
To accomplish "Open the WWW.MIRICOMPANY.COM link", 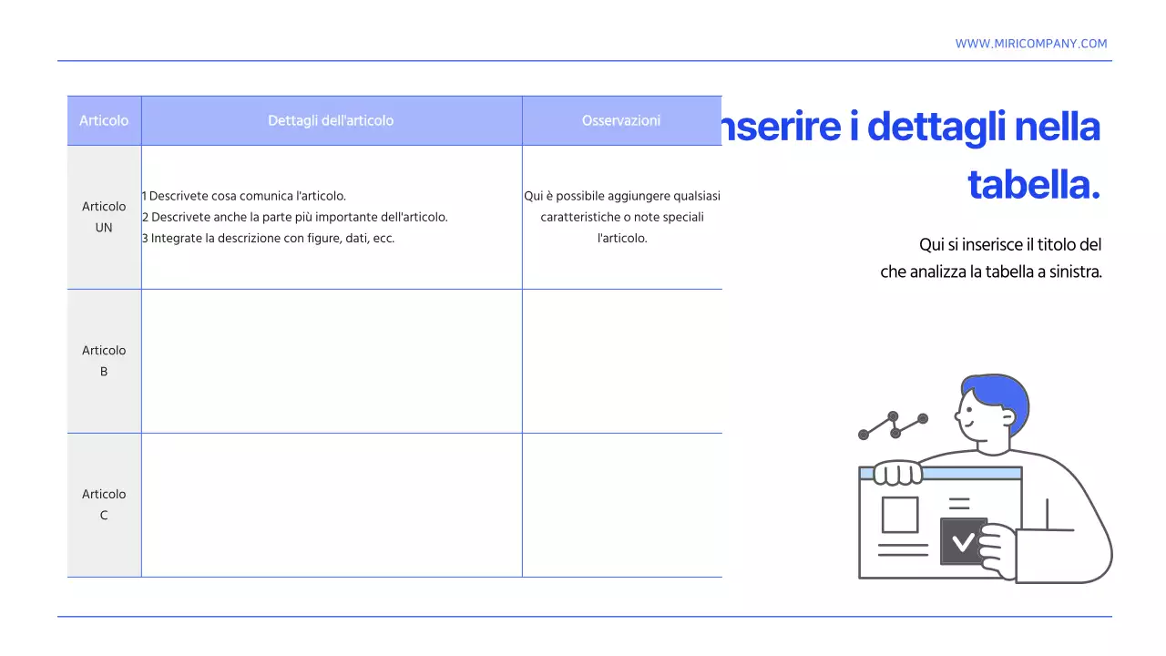I will pos(1030,43).
